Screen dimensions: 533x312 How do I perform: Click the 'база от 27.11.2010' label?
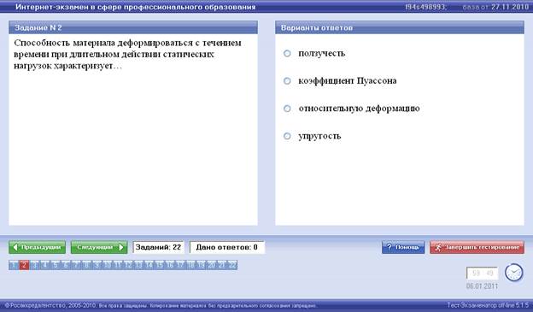(x=495, y=7)
